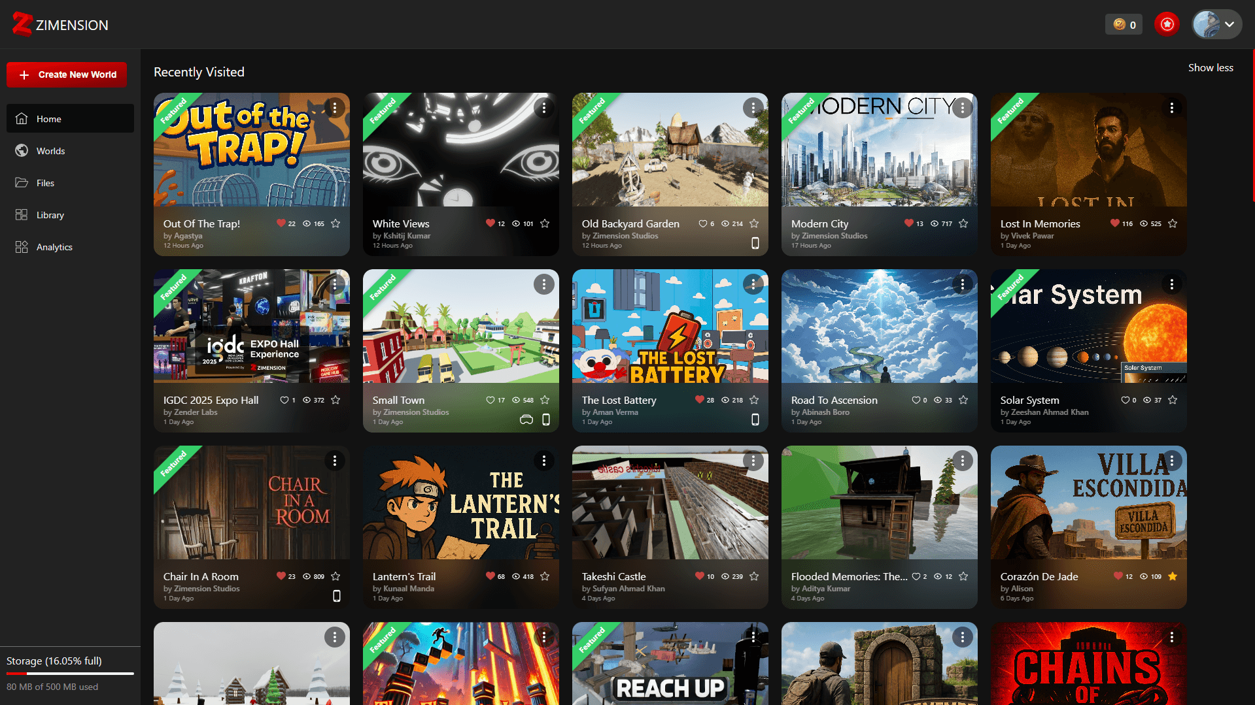
Task: Click mobile device icon on Chair In A Room
Action: [x=337, y=596]
